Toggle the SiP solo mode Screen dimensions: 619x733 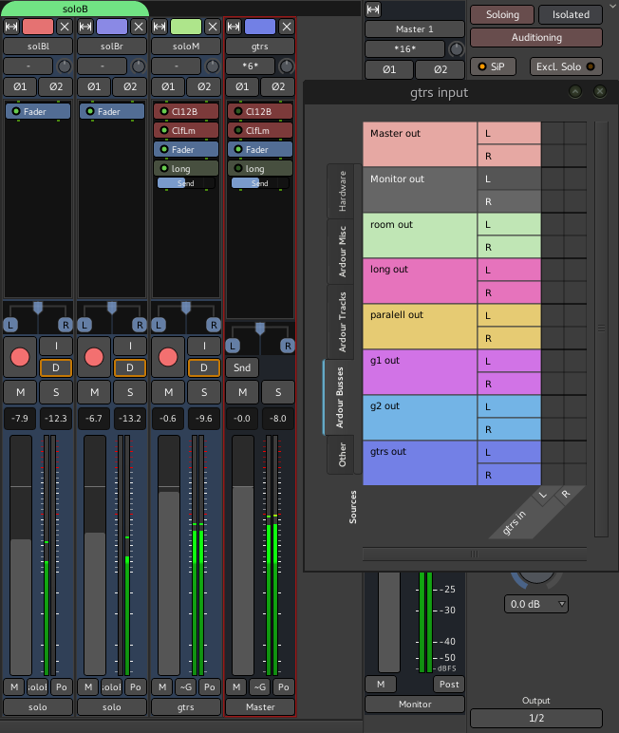[492, 66]
